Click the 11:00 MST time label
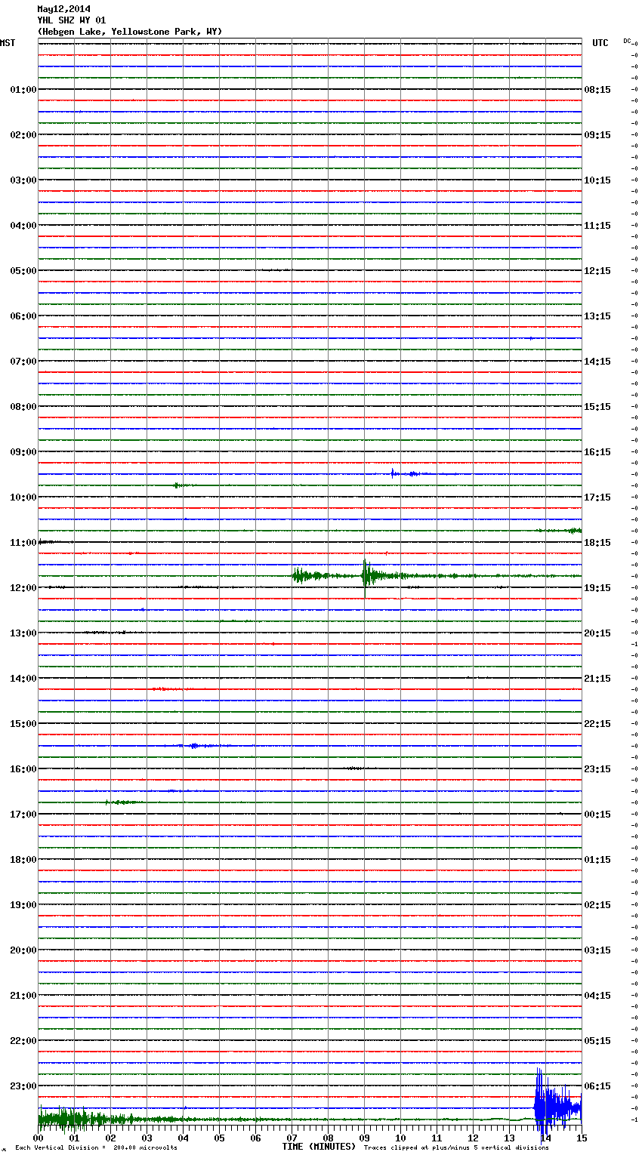The width and height of the screenshot is (642, 1158). [x=23, y=542]
